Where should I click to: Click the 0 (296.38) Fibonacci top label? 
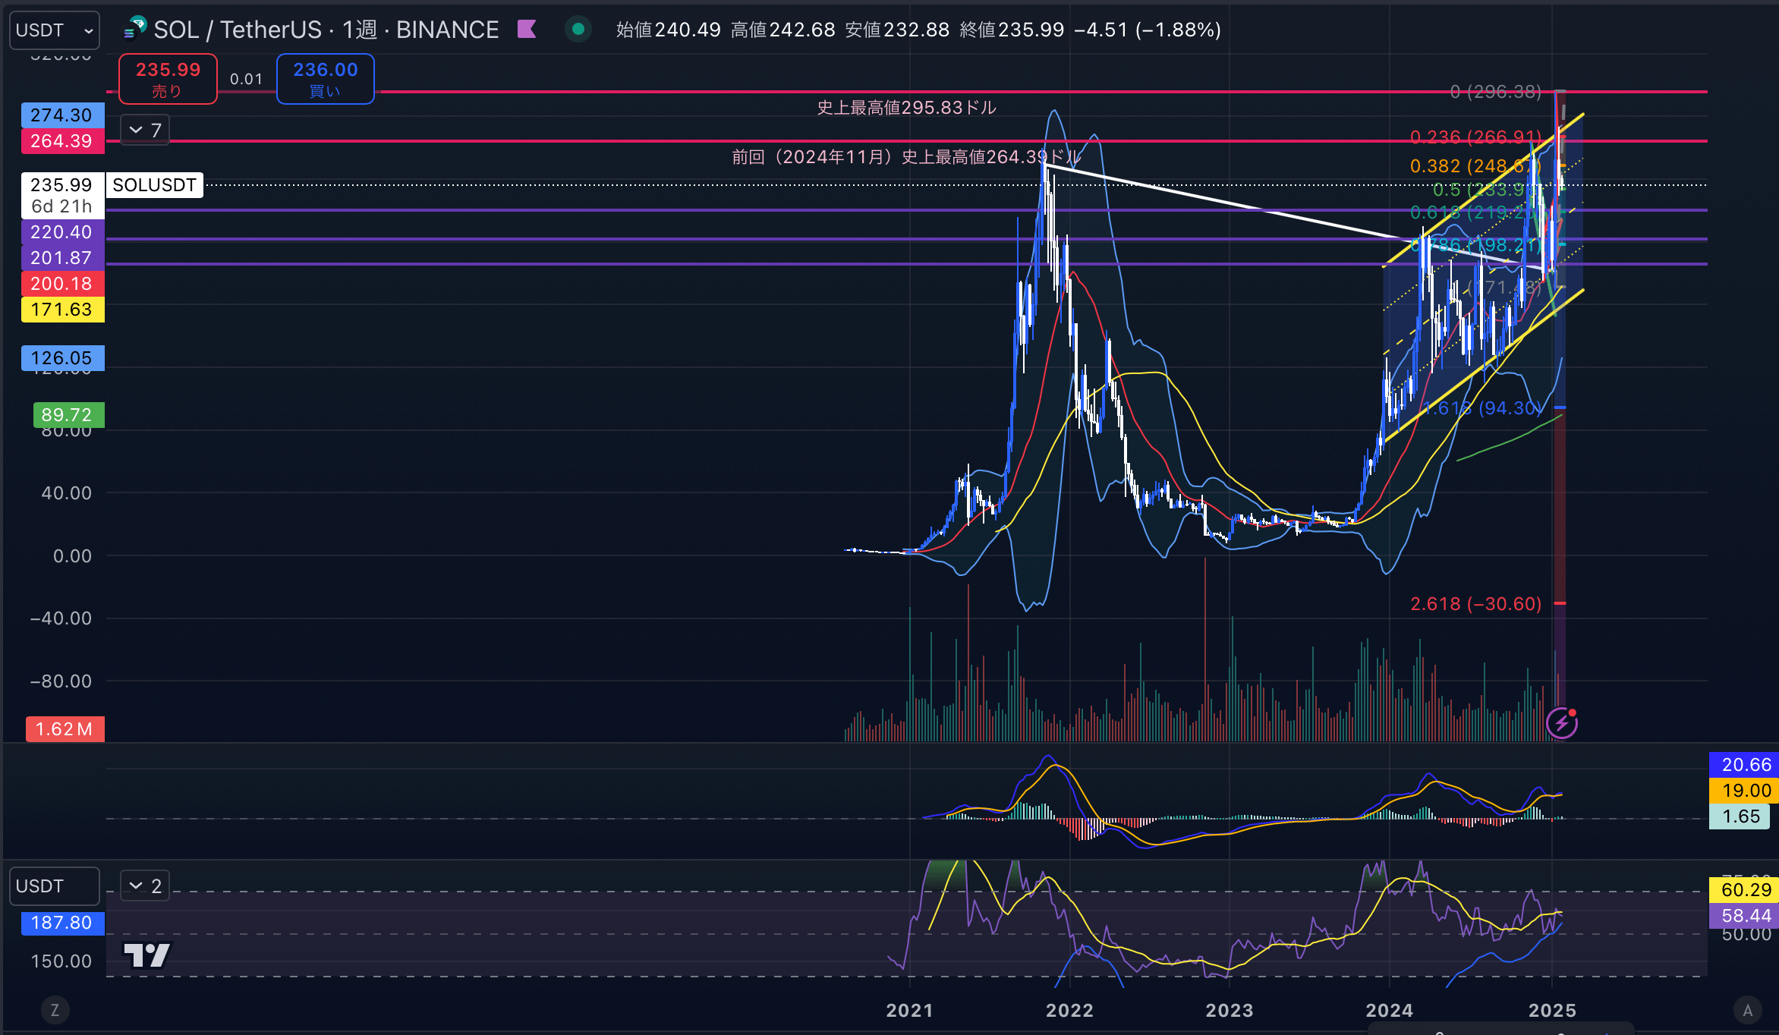pyautogui.click(x=1495, y=92)
